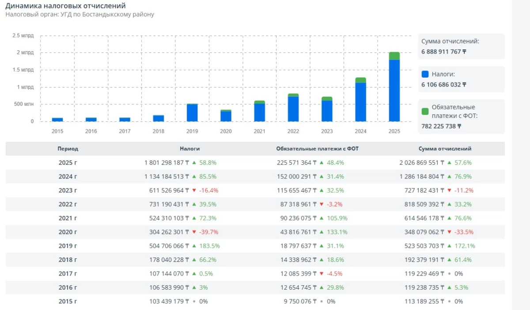Select the Период column header
Viewport: 530px width, 310px height.
68,149
